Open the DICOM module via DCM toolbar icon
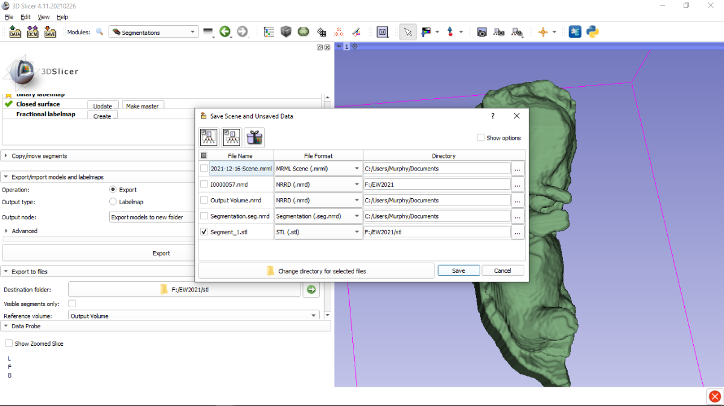The image size is (724, 406). point(31,31)
